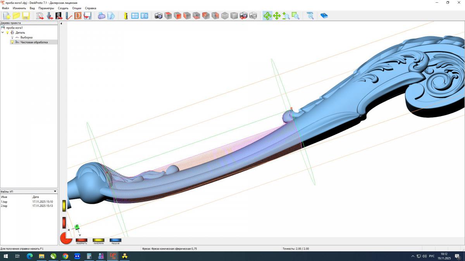Open the Создать menu

pos(63,8)
